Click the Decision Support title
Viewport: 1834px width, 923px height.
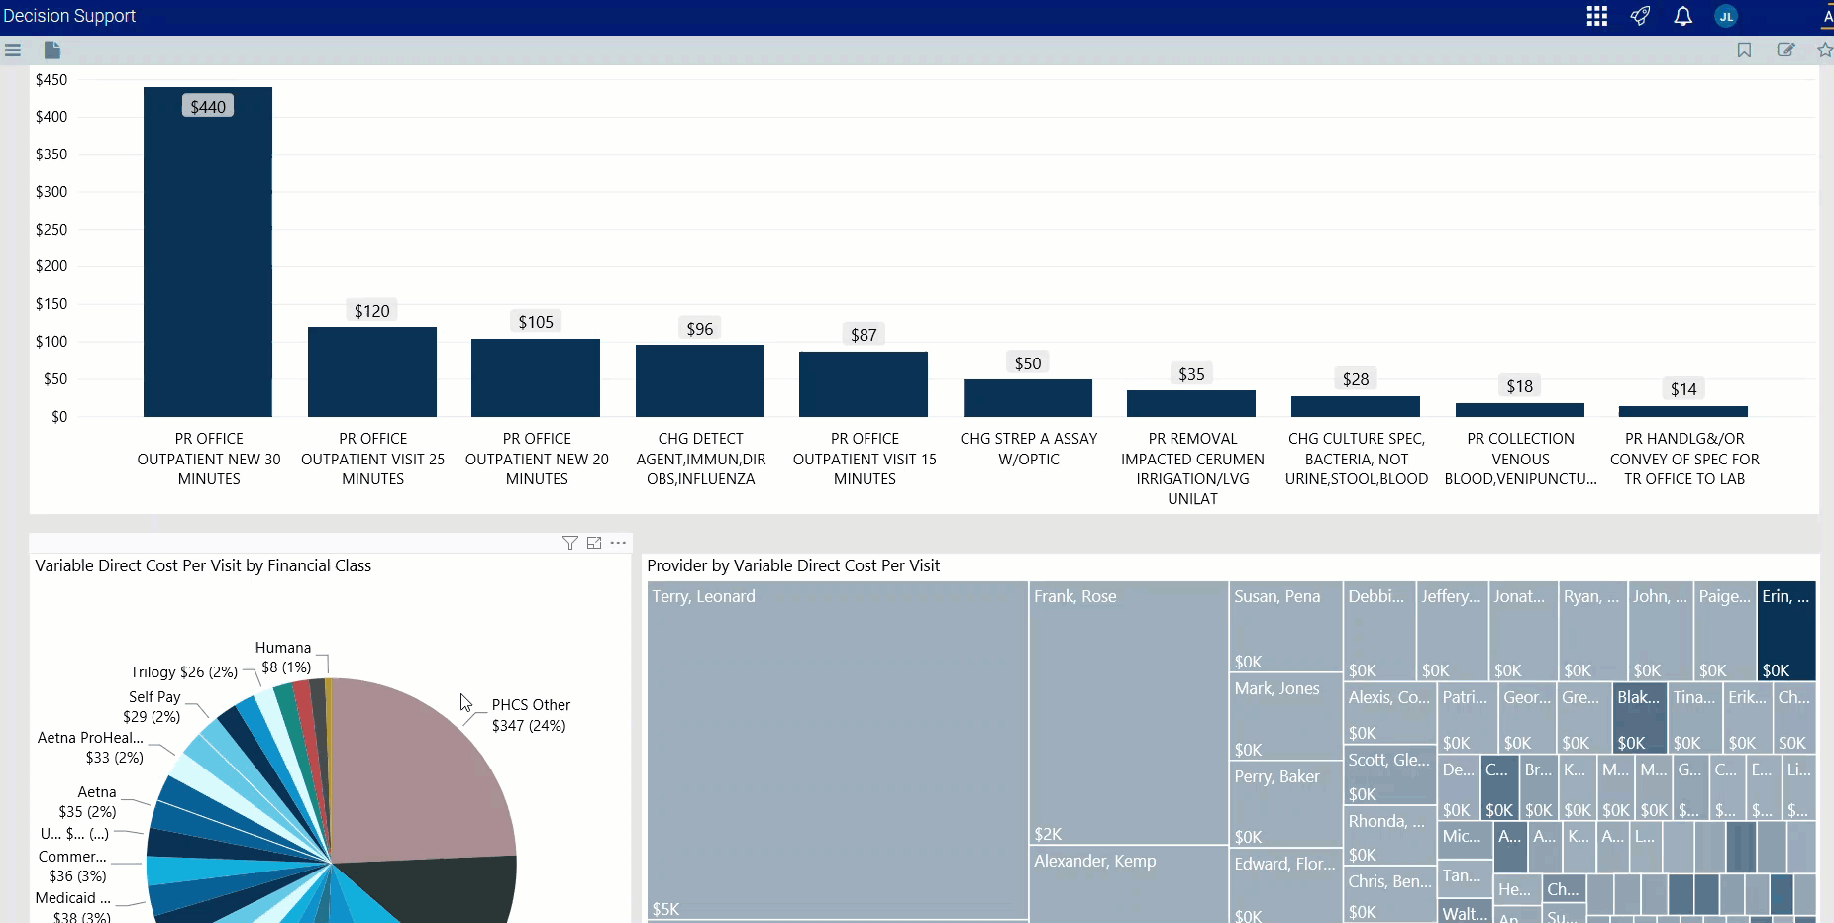(69, 16)
